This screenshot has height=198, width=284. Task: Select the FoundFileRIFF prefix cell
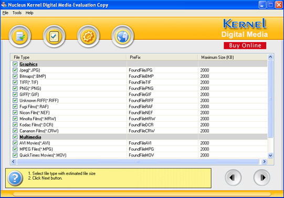point(141,100)
